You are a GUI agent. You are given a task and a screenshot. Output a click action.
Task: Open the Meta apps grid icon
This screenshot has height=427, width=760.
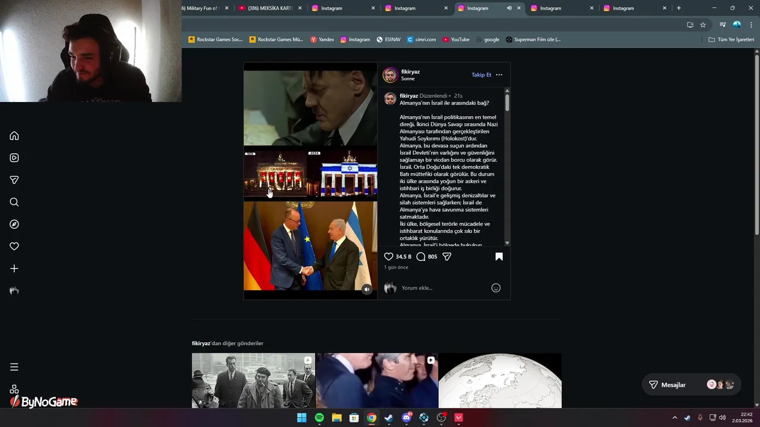(14, 389)
